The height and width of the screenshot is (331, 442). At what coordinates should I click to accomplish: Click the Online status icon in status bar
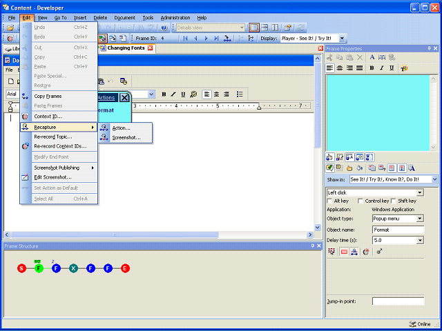coord(412,324)
